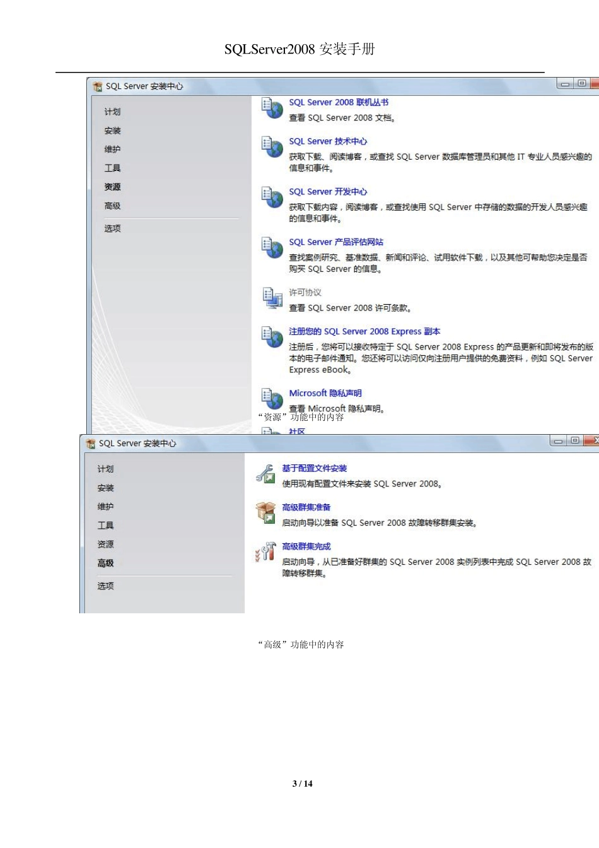Viewport: 599px width, 848px height.
Task: Click the 高级群集准备 box icon
Action: point(265,513)
